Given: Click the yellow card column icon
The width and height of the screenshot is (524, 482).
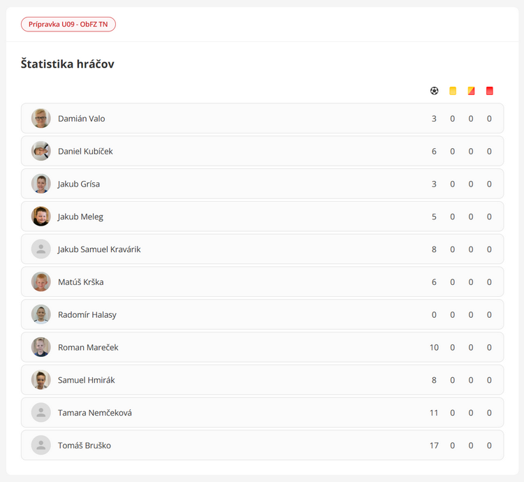Looking at the screenshot, I should (x=453, y=91).
